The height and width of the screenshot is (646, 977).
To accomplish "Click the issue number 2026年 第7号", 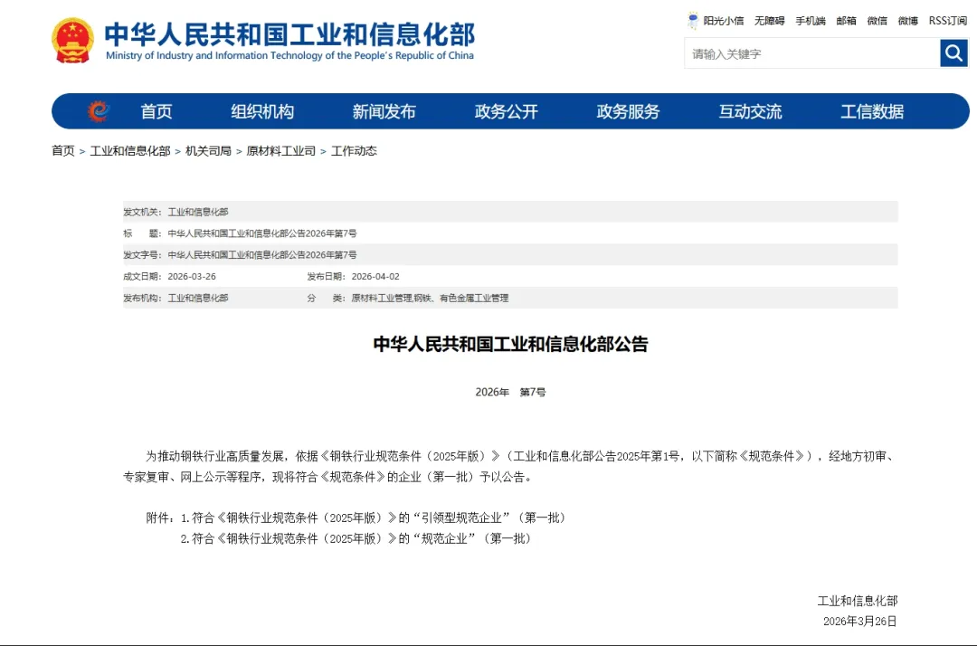I will (510, 392).
